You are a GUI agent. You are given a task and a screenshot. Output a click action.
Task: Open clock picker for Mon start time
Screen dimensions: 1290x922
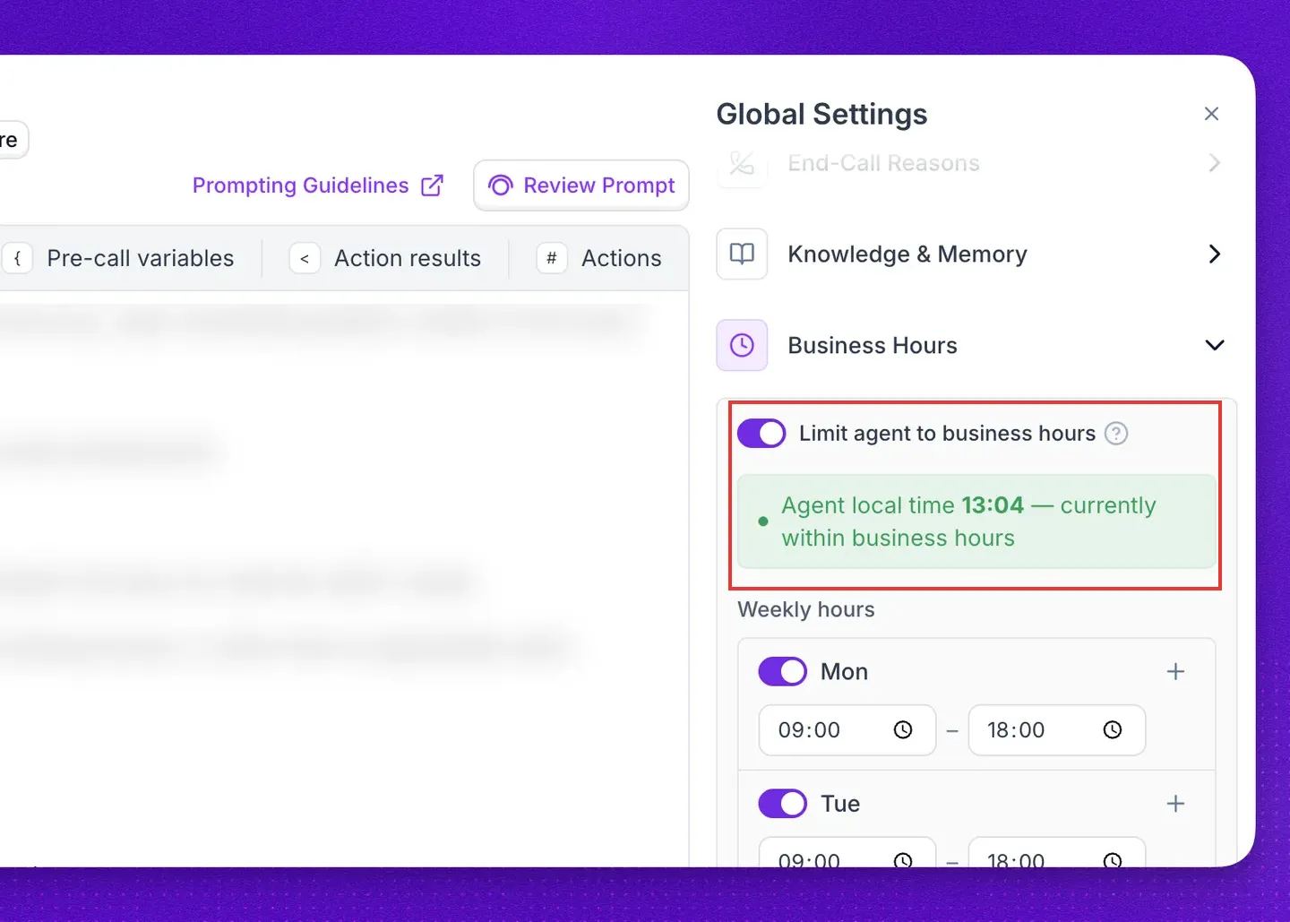pyautogui.click(x=903, y=730)
